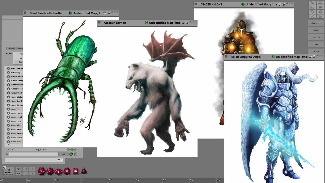Go to next page of list
The height and width of the screenshot is (183, 325).
(70, 150)
